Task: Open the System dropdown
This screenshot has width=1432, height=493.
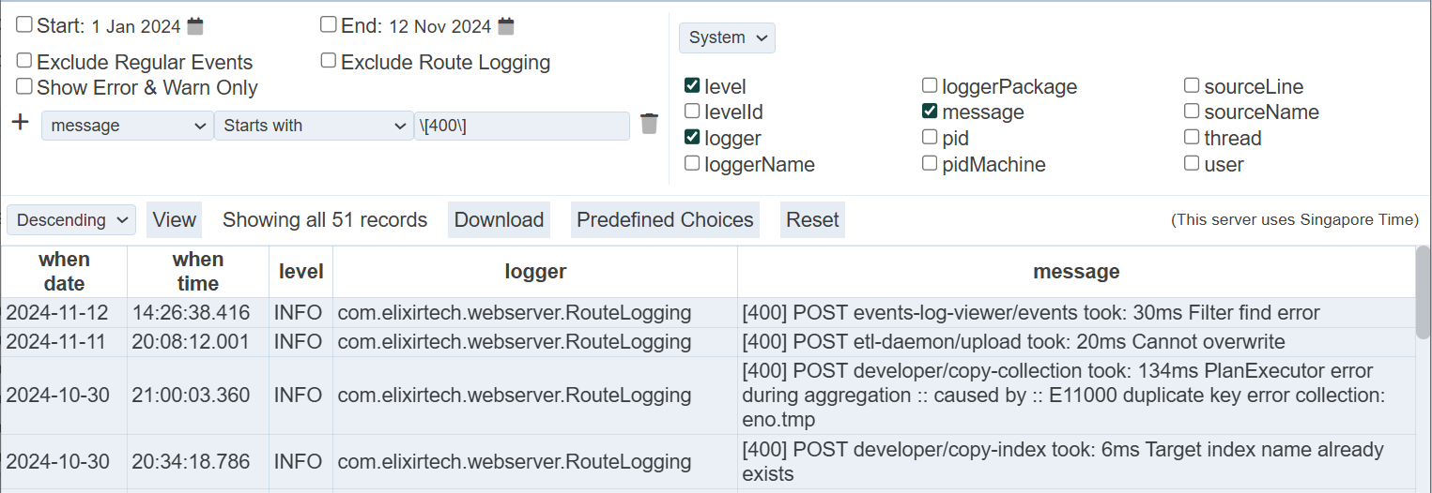Action: (x=727, y=37)
